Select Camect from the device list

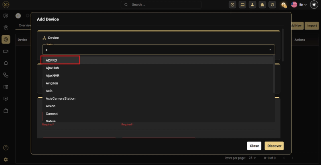(158, 114)
